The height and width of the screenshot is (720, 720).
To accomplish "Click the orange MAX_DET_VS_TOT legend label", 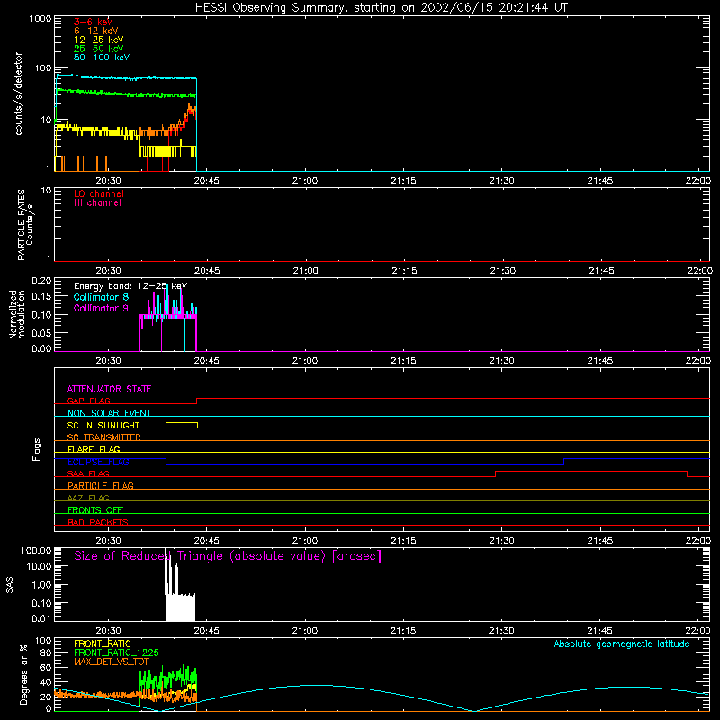I will click(x=112, y=661).
